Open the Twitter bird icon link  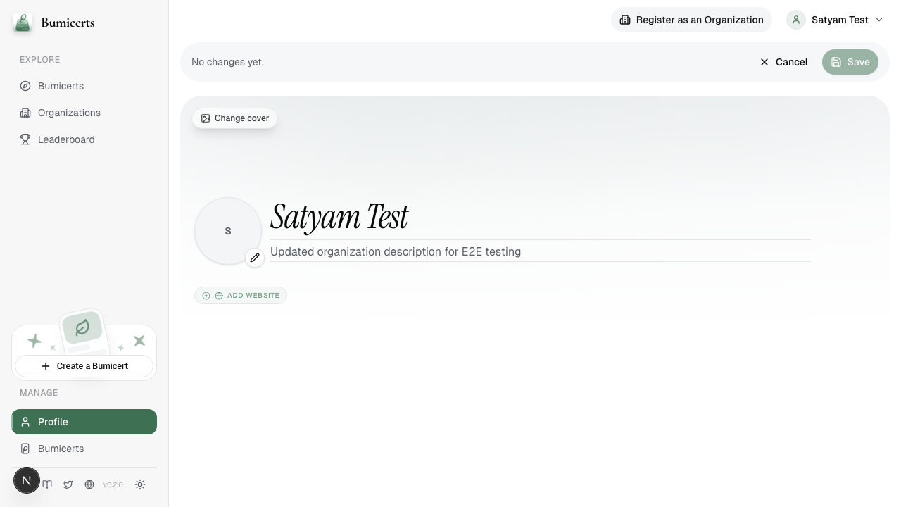pyautogui.click(x=68, y=484)
